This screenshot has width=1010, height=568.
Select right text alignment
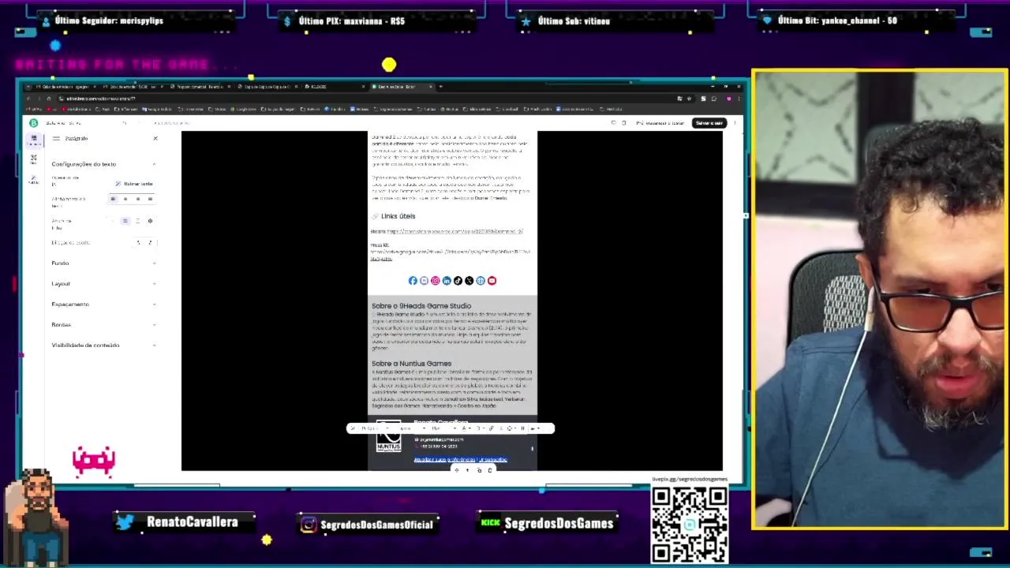pyautogui.click(x=137, y=199)
